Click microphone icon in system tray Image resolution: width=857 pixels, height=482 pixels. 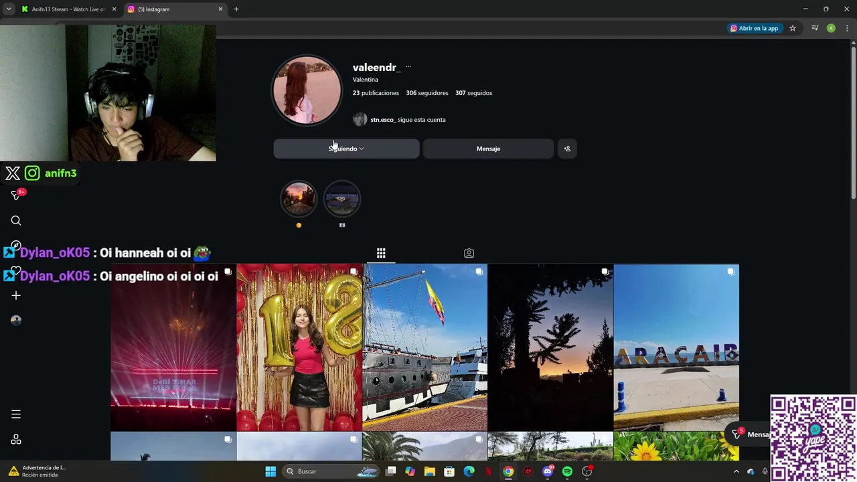[x=765, y=471]
